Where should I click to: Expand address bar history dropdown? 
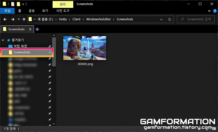tap(161, 20)
